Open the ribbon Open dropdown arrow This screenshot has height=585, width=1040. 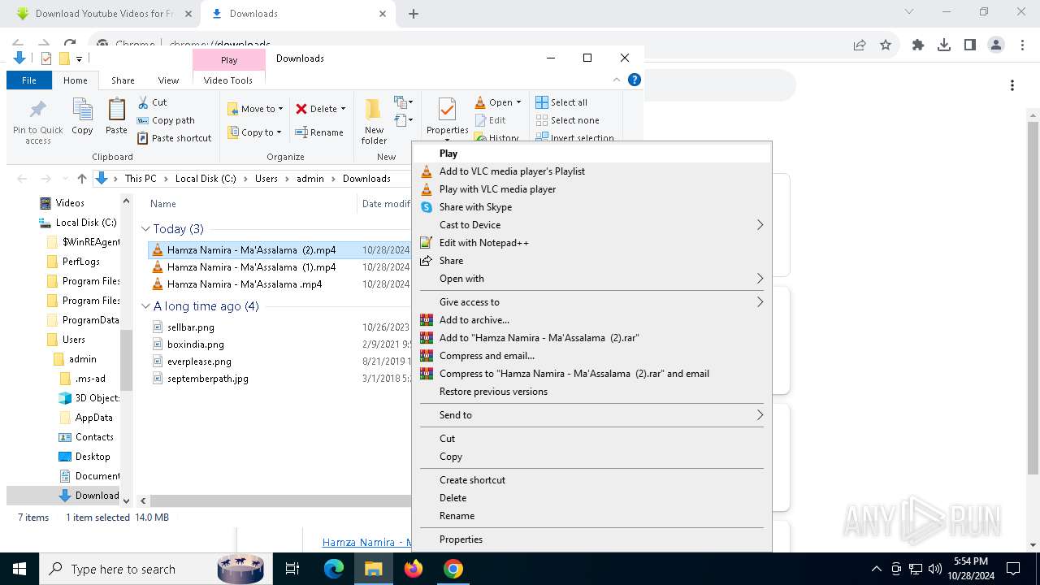click(518, 102)
